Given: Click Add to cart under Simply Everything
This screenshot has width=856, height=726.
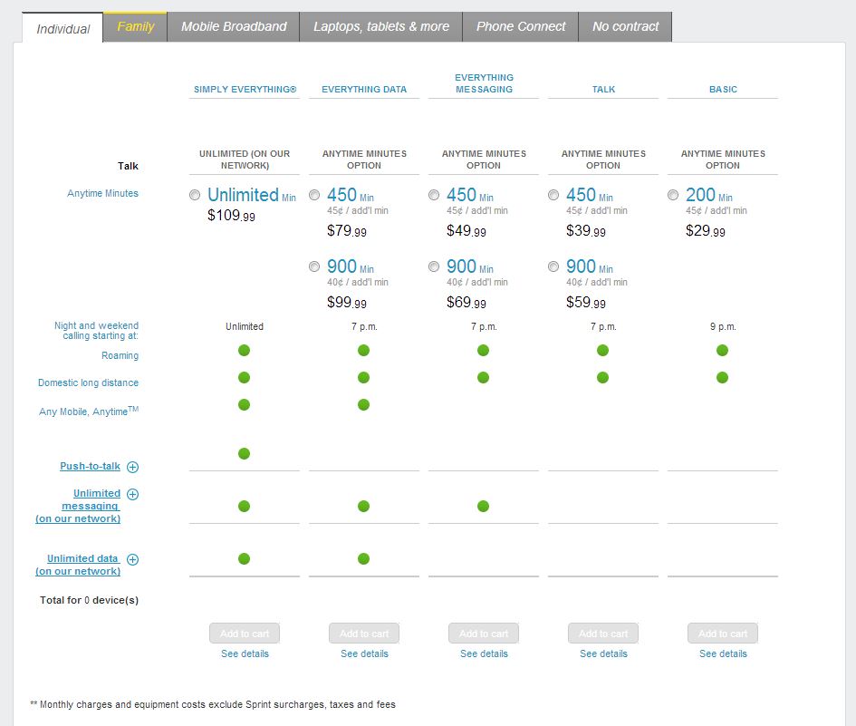Looking at the screenshot, I should tap(245, 633).
